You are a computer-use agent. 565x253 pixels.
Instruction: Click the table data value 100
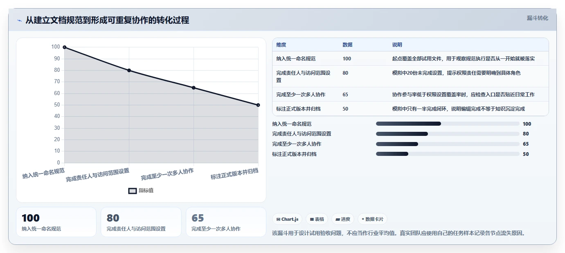(x=347, y=59)
